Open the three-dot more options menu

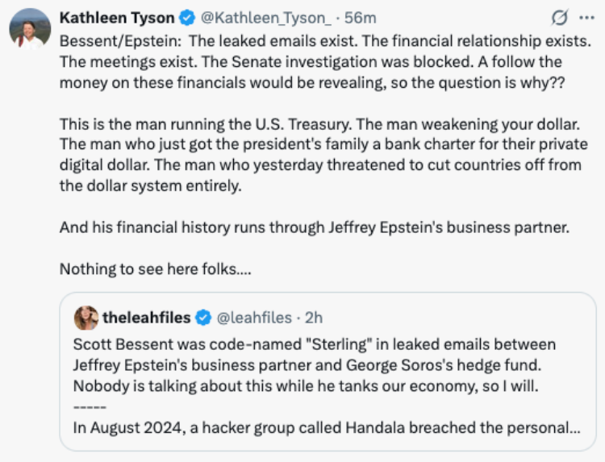(x=587, y=18)
